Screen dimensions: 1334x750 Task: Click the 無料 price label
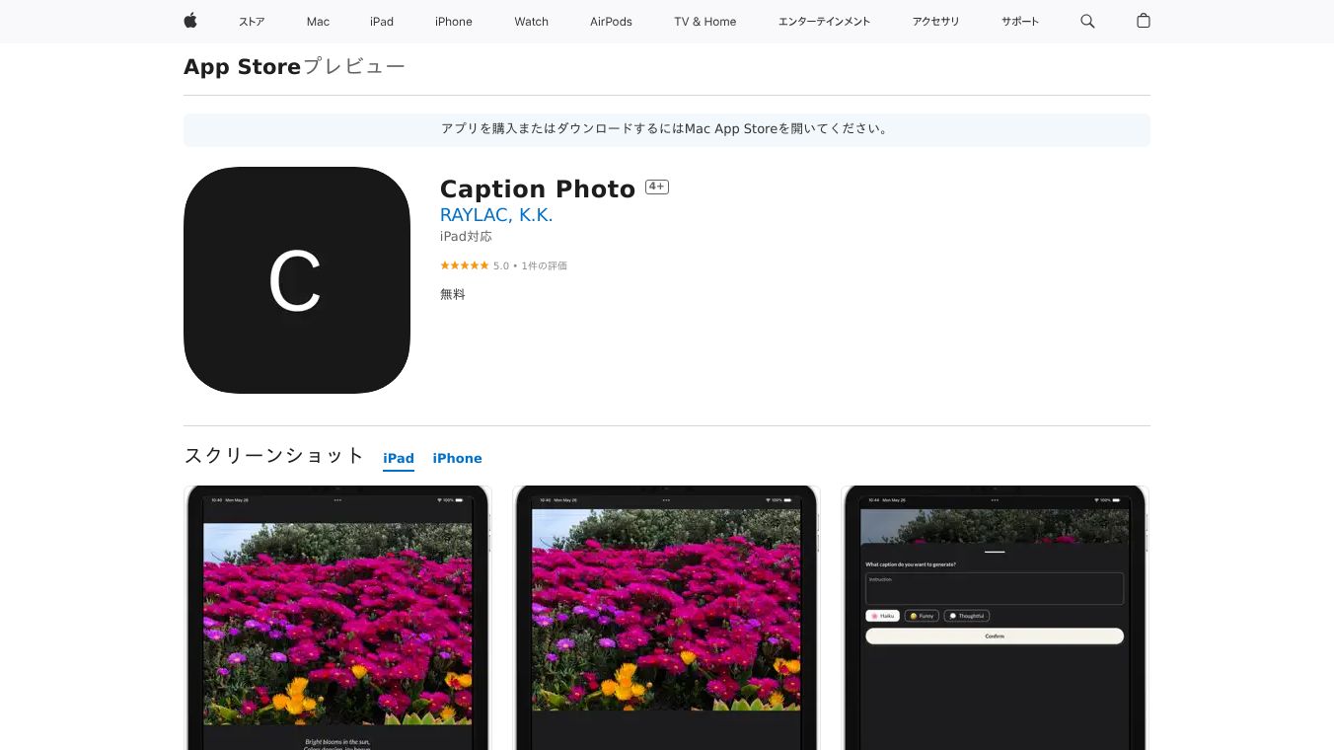pos(453,294)
